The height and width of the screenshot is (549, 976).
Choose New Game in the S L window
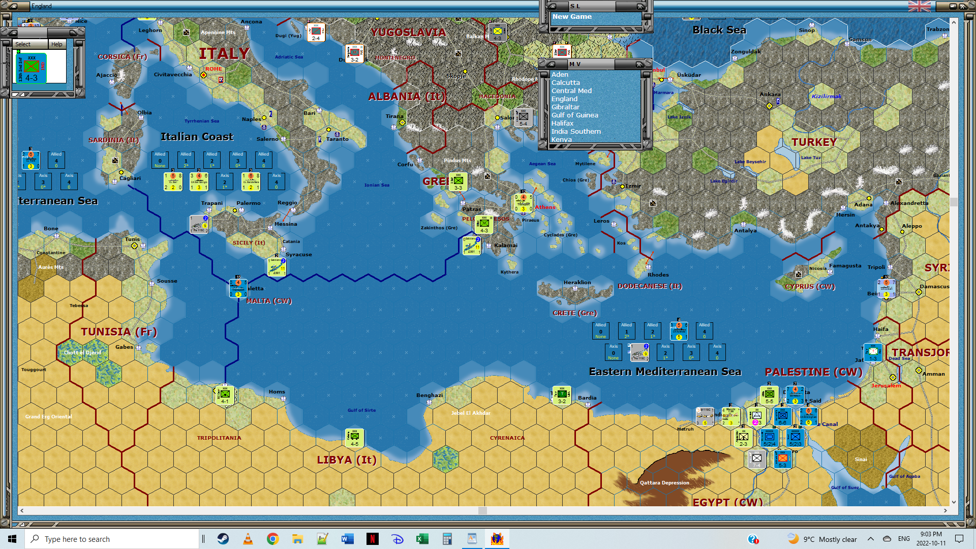click(x=572, y=17)
